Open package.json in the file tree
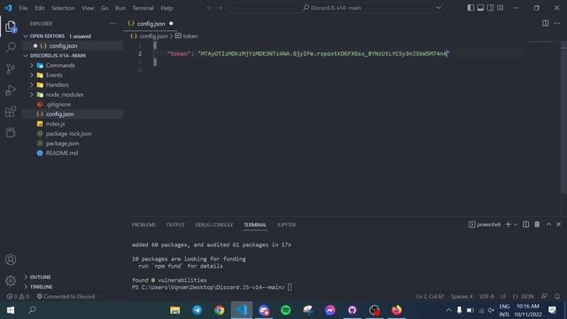The width and height of the screenshot is (567, 319). (62, 144)
